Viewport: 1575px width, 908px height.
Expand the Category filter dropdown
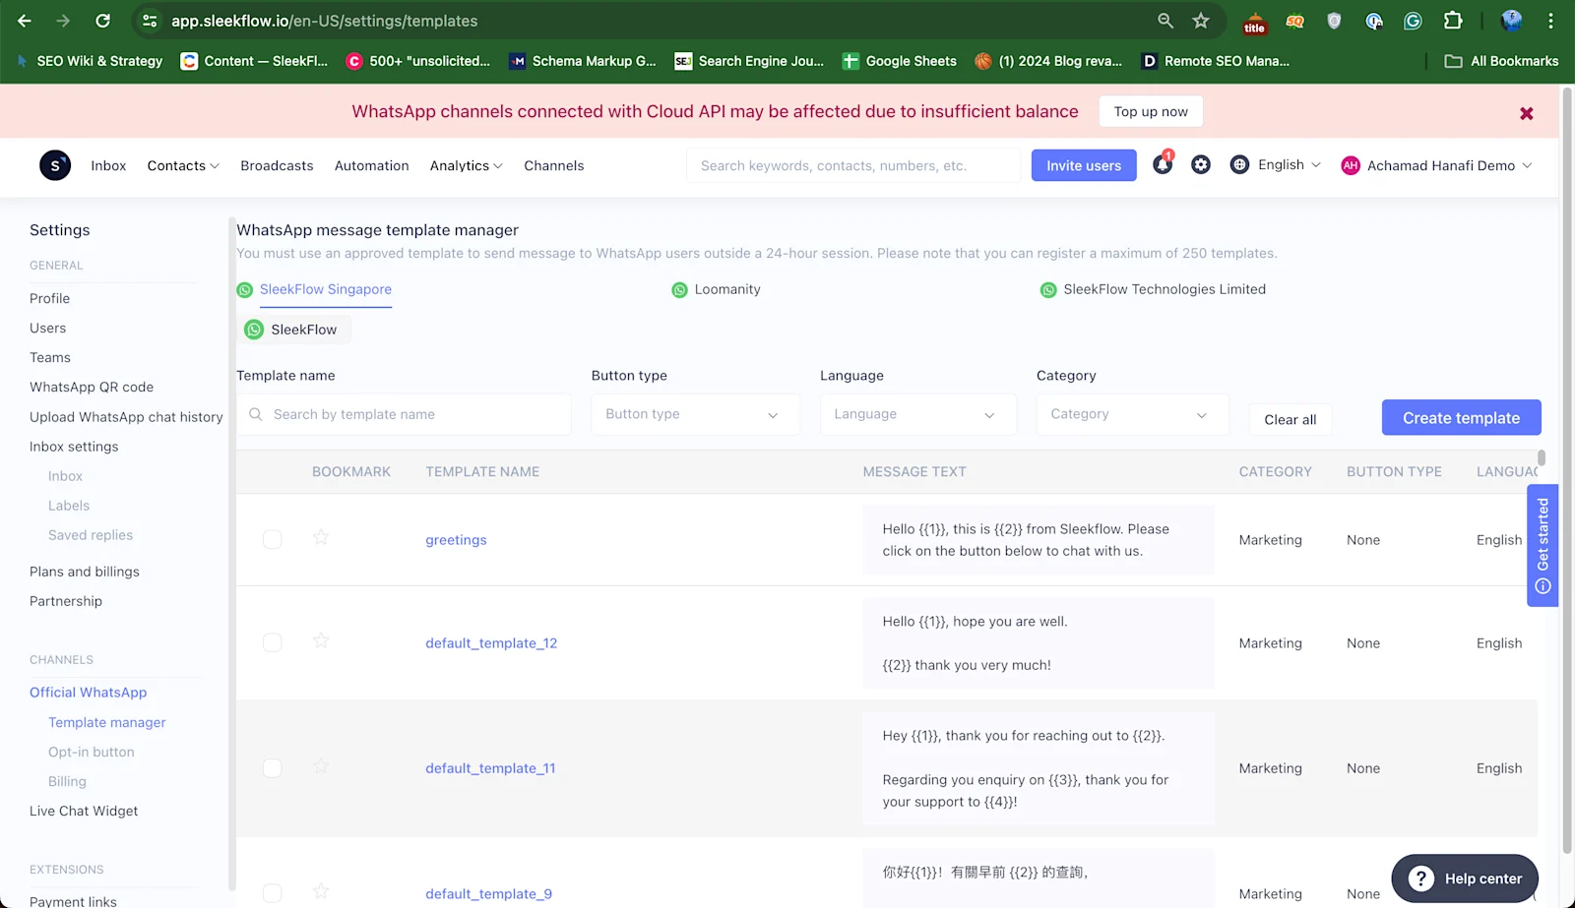click(1132, 414)
